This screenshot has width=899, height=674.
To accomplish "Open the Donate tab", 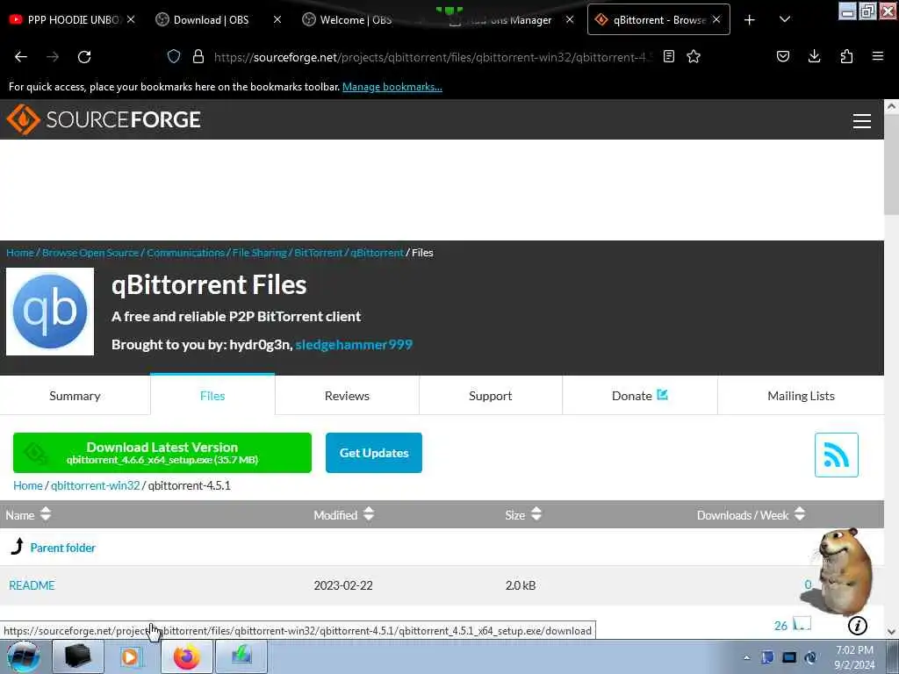I will pyautogui.click(x=640, y=396).
